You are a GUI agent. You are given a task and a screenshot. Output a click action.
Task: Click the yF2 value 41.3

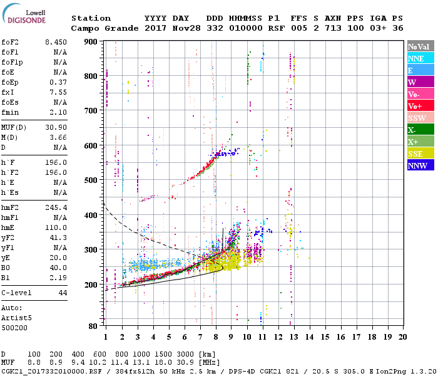pos(58,238)
